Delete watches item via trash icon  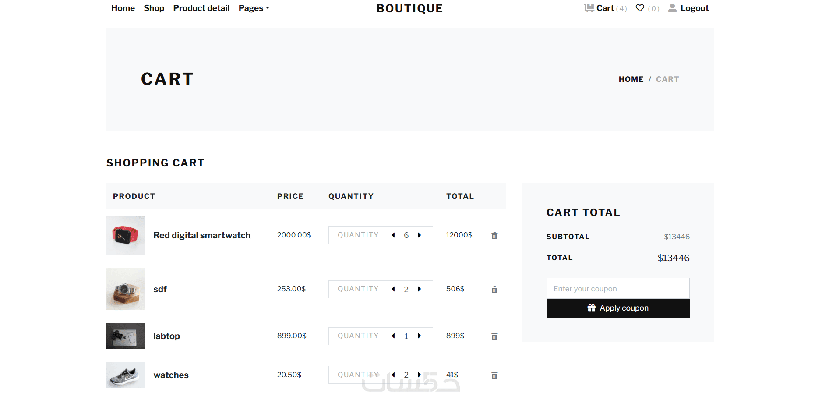494,375
